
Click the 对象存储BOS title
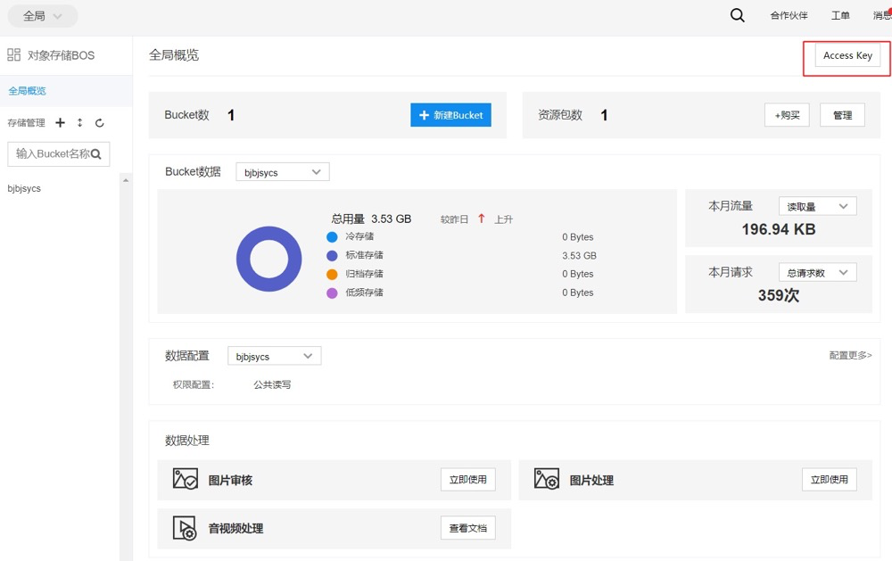pos(61,55)
